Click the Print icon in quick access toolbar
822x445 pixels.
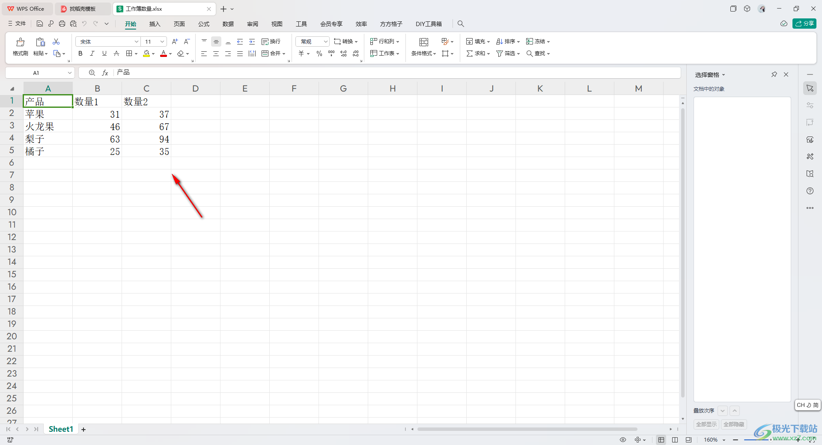(62, 24)
